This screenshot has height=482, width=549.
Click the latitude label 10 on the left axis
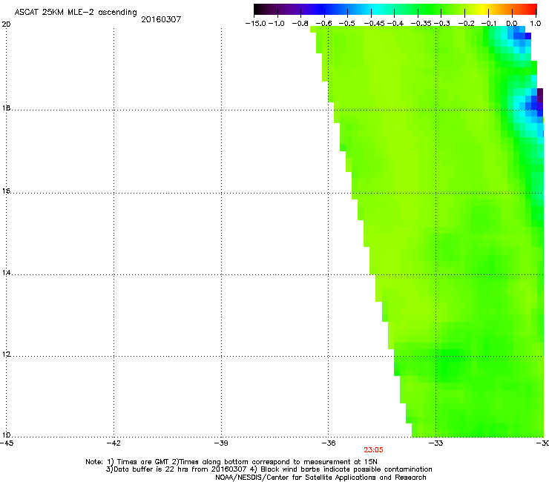pos(6,435)
